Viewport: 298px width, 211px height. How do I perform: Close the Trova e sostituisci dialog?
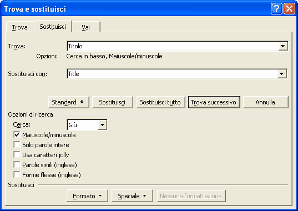tap(289, 9)
